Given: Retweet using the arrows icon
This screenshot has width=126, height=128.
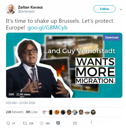Looking at the screenshot, I should click(x=25, y=123).
